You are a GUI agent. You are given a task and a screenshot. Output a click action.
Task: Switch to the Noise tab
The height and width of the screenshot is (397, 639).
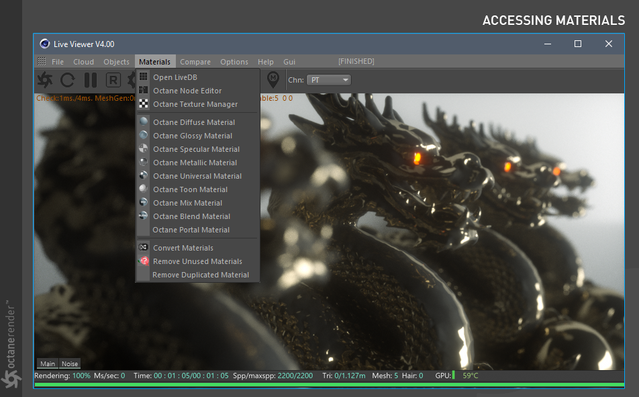70,363
